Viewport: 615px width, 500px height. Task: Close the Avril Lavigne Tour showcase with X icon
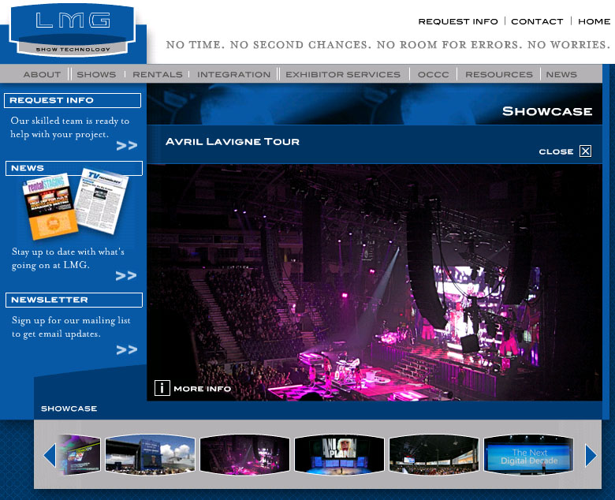coord(585,151)
